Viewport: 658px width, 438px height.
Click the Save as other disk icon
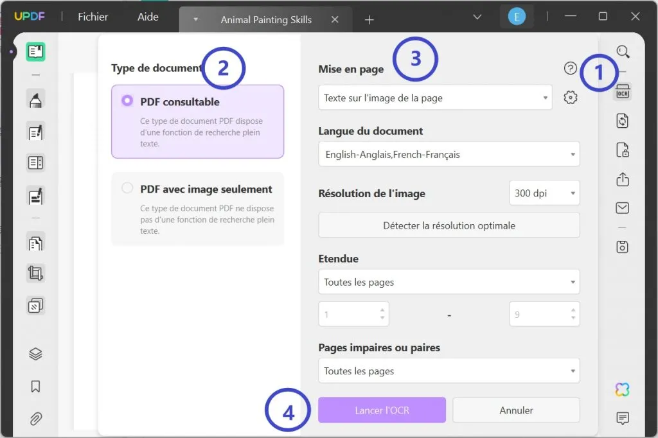pyautogui.click(x=622, y=247)
